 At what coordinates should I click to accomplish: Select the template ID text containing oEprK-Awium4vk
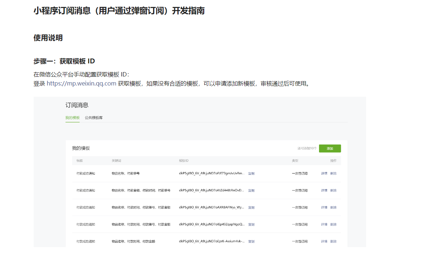[x=211, y=241]
